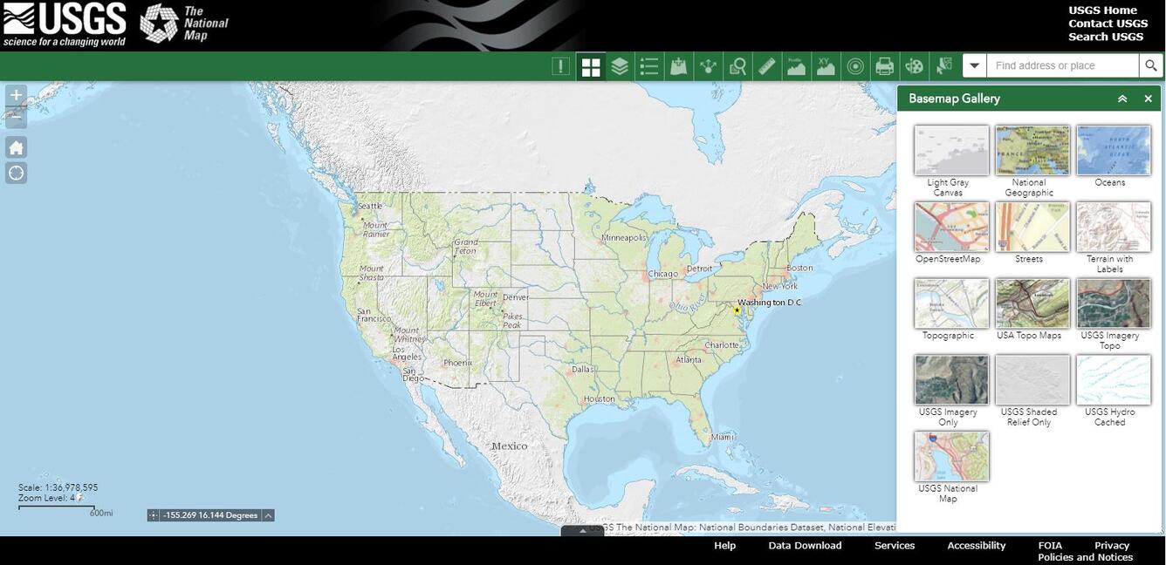The width and height of the screenshot is (1166, 565).
Task: Click the Find My Location icon
Action: click(16, 173)
